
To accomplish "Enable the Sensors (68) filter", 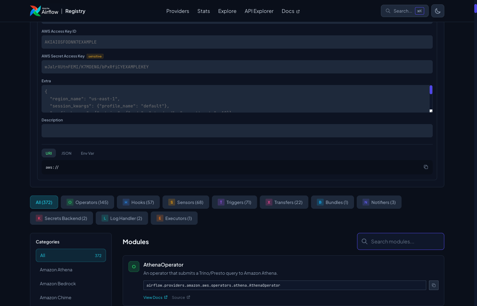I will point(186,202).
